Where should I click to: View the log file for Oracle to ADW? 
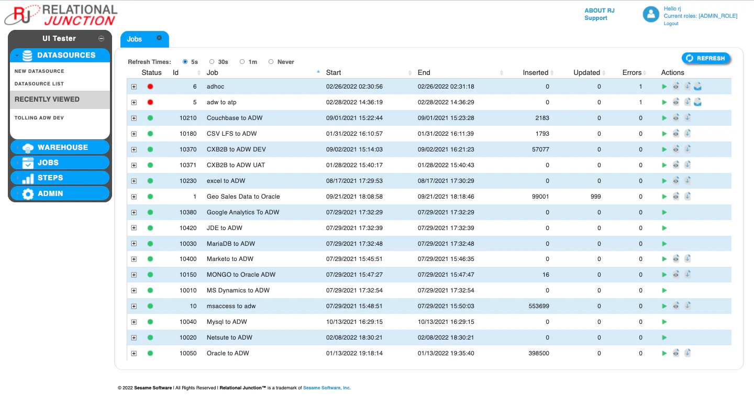click(x=675, y=353)
